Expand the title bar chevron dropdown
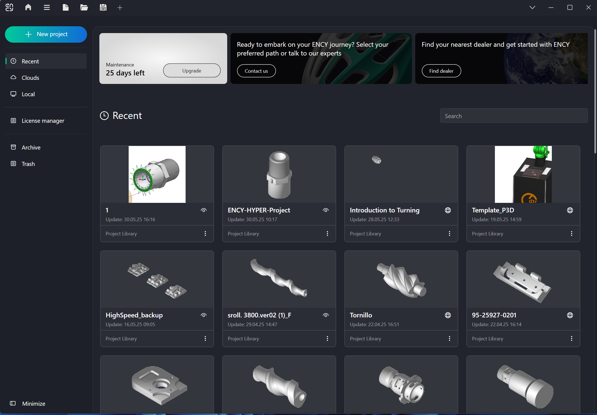The image size is (597, 415). point(532,7)
